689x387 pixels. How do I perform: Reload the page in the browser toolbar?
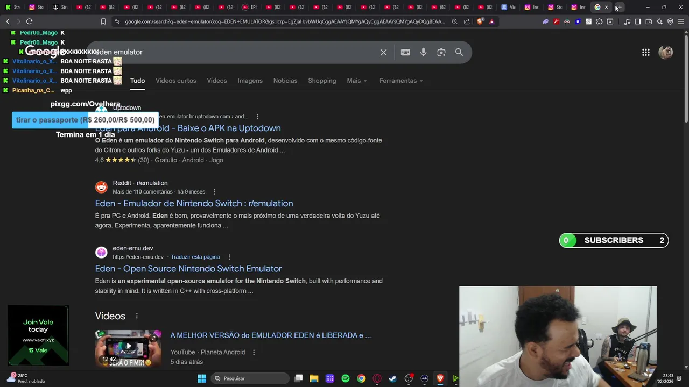point(29,21)
